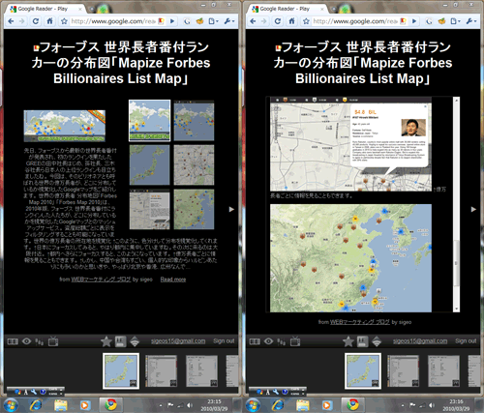Toggle the filmstrip icon in right Reader toolbar

[x=255, y=341]
